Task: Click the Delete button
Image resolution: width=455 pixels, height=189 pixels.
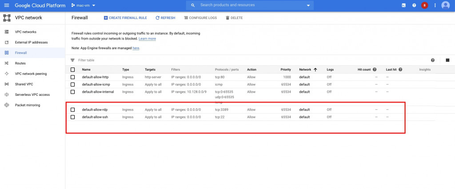Action: point(234,18)
